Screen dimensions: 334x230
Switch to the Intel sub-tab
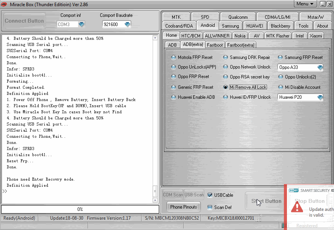tap(300, 36)
